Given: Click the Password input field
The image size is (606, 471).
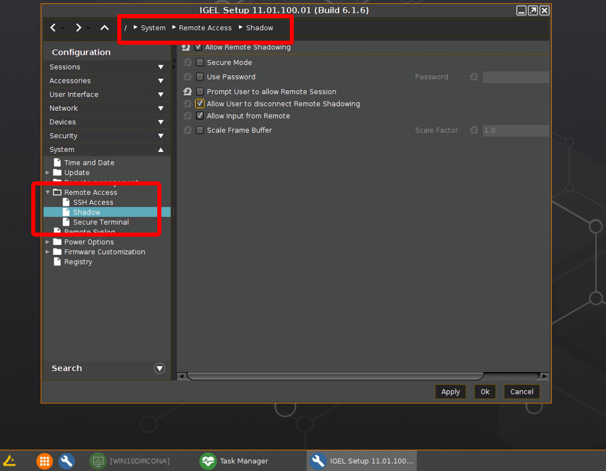Looking at the screenshot, I should coord(515,77).
